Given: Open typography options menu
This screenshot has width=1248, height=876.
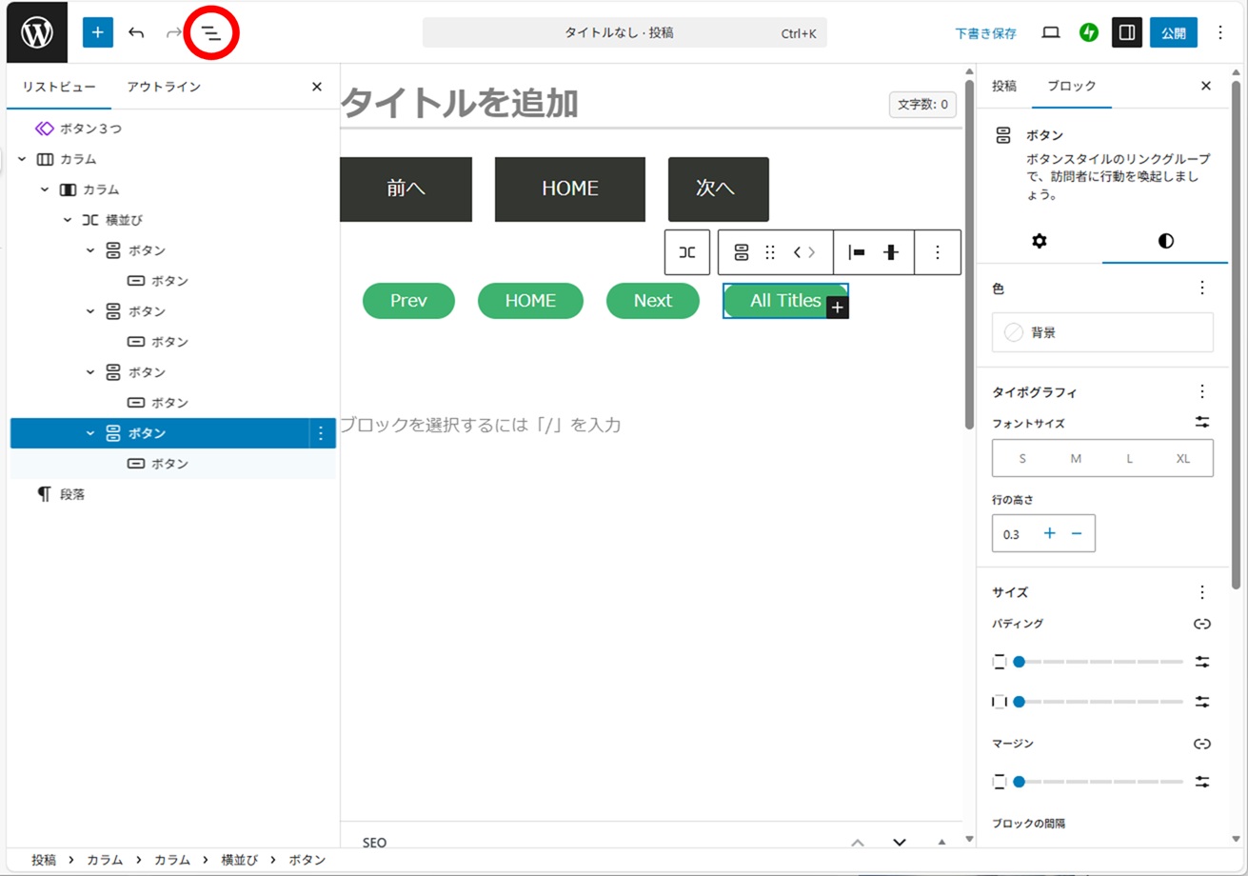Looking at the screenshot, I should tap(1202, 391).
